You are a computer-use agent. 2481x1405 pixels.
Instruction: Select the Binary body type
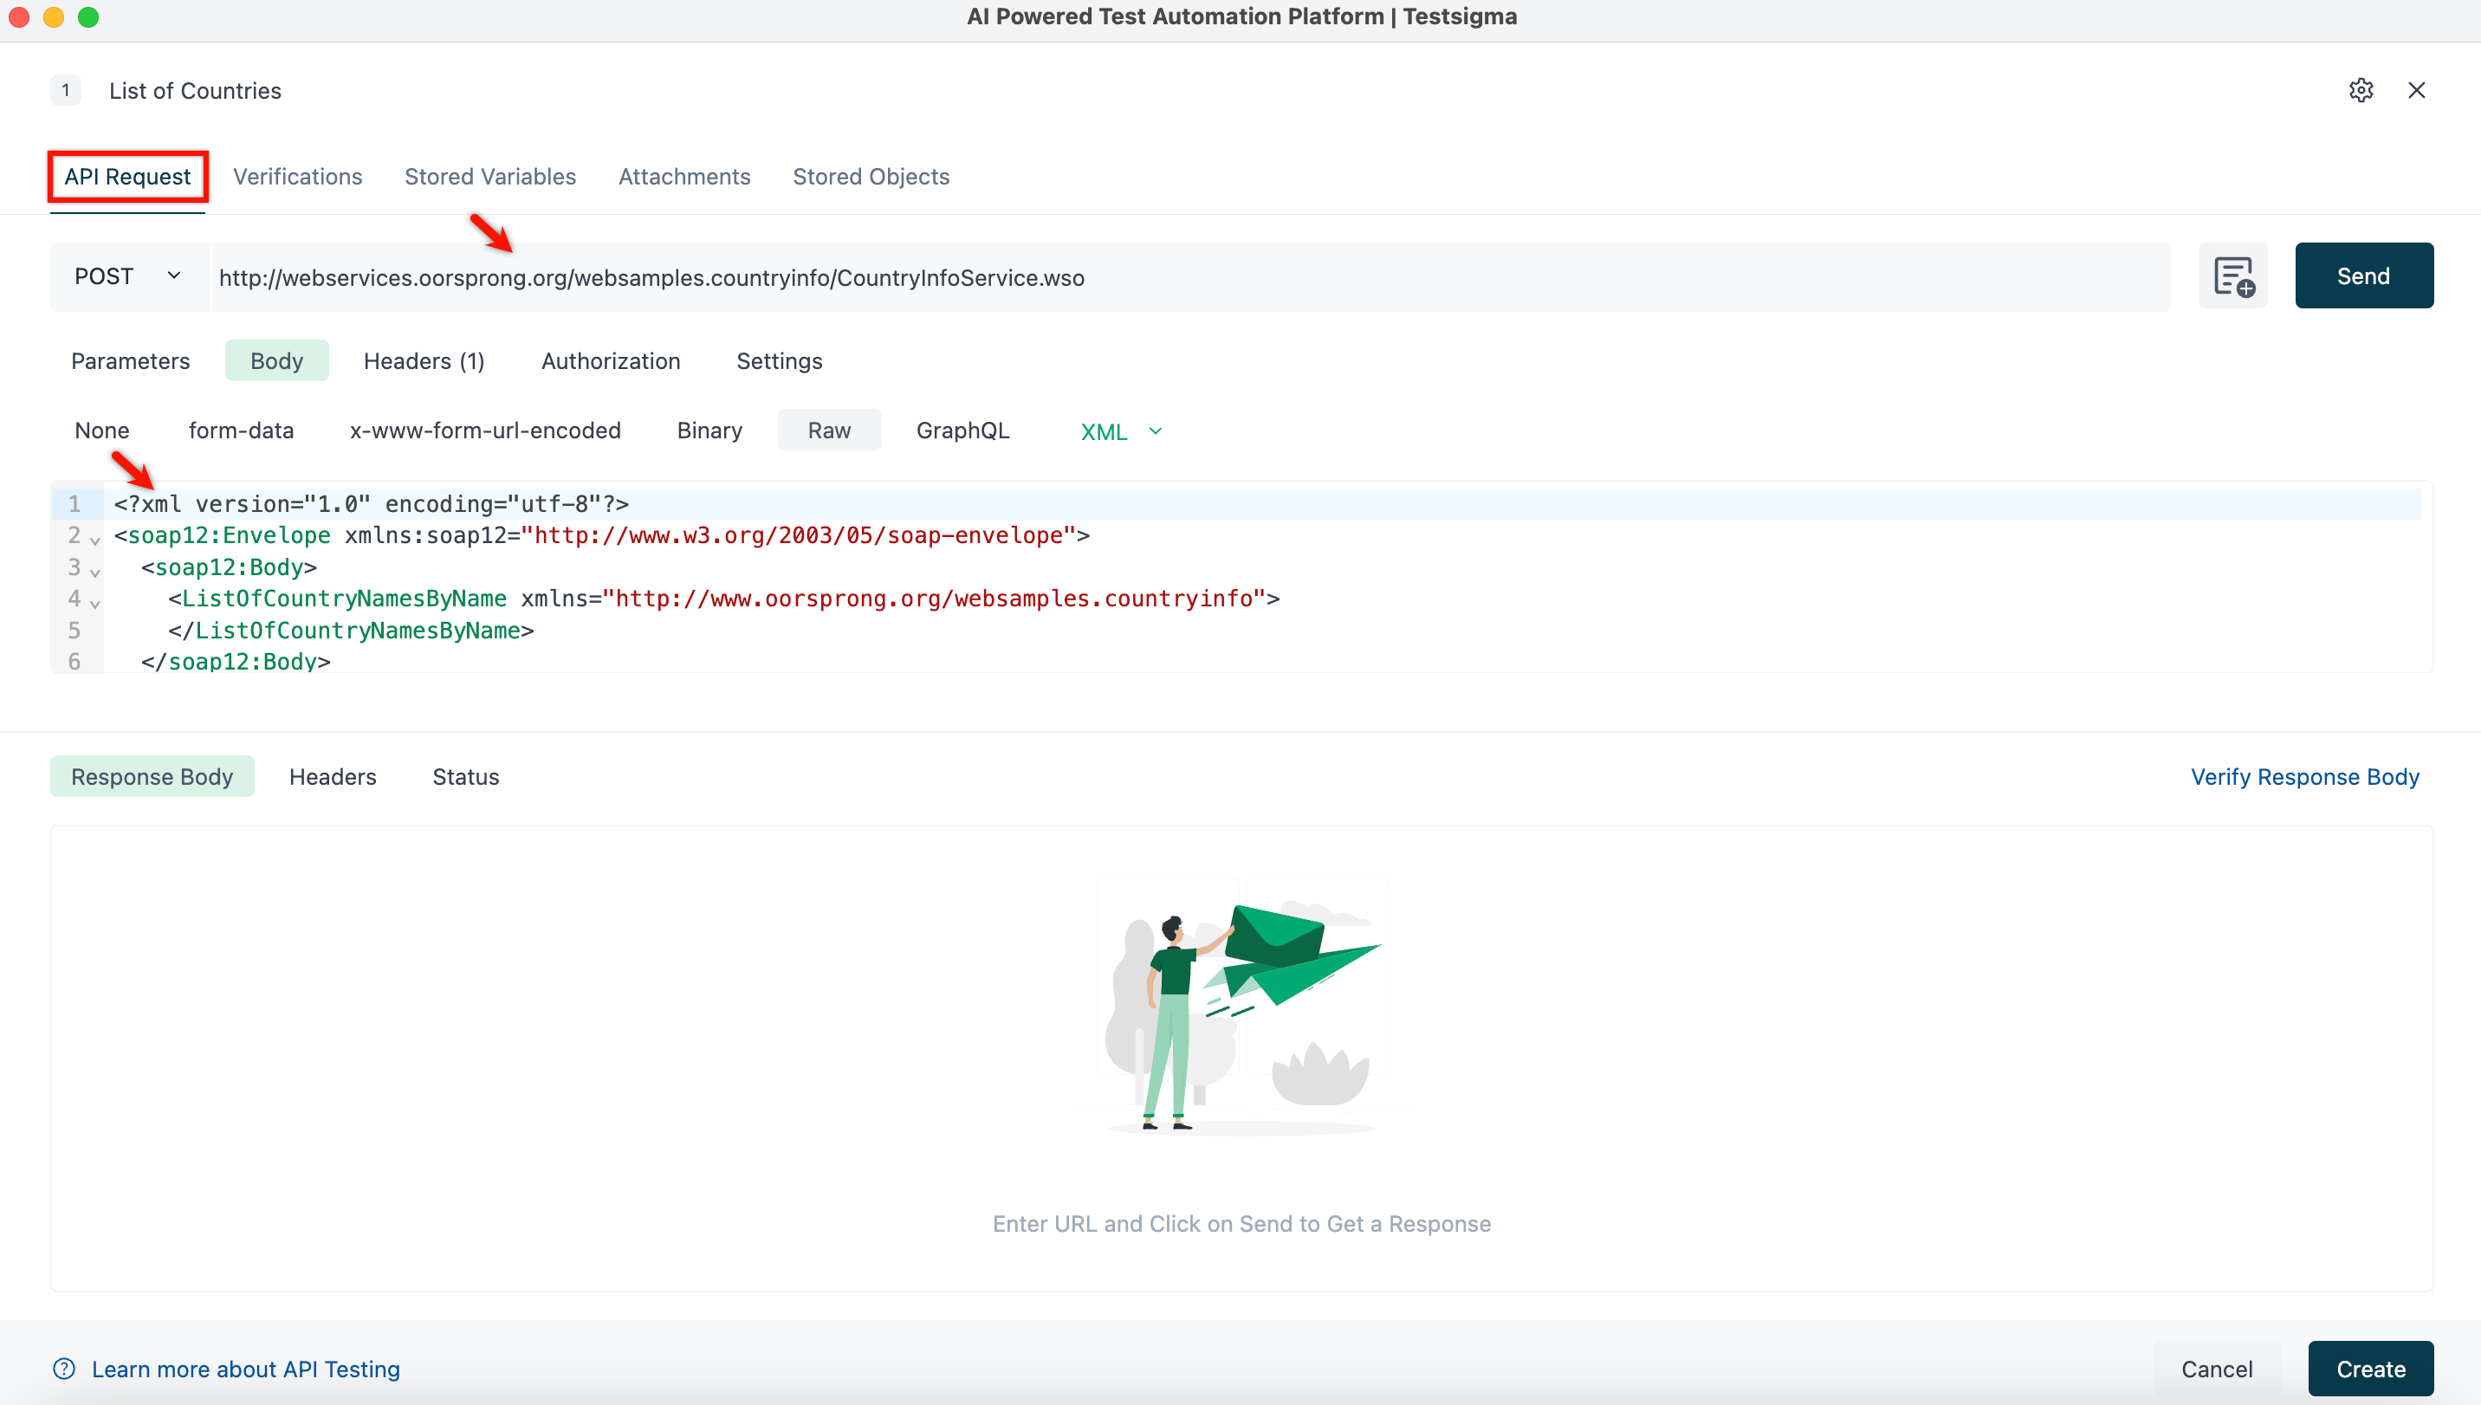click(709, 431)
